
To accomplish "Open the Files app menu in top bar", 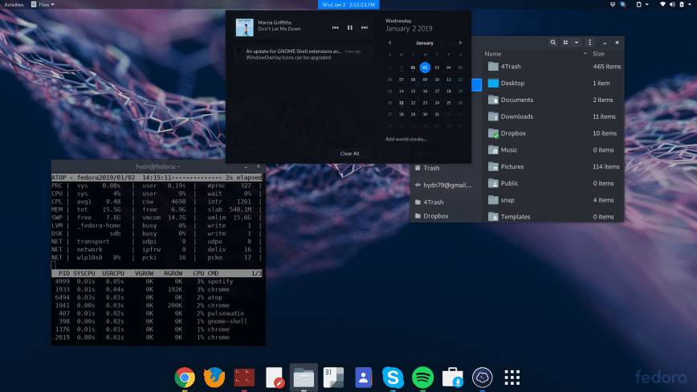I will click(46, 5).
